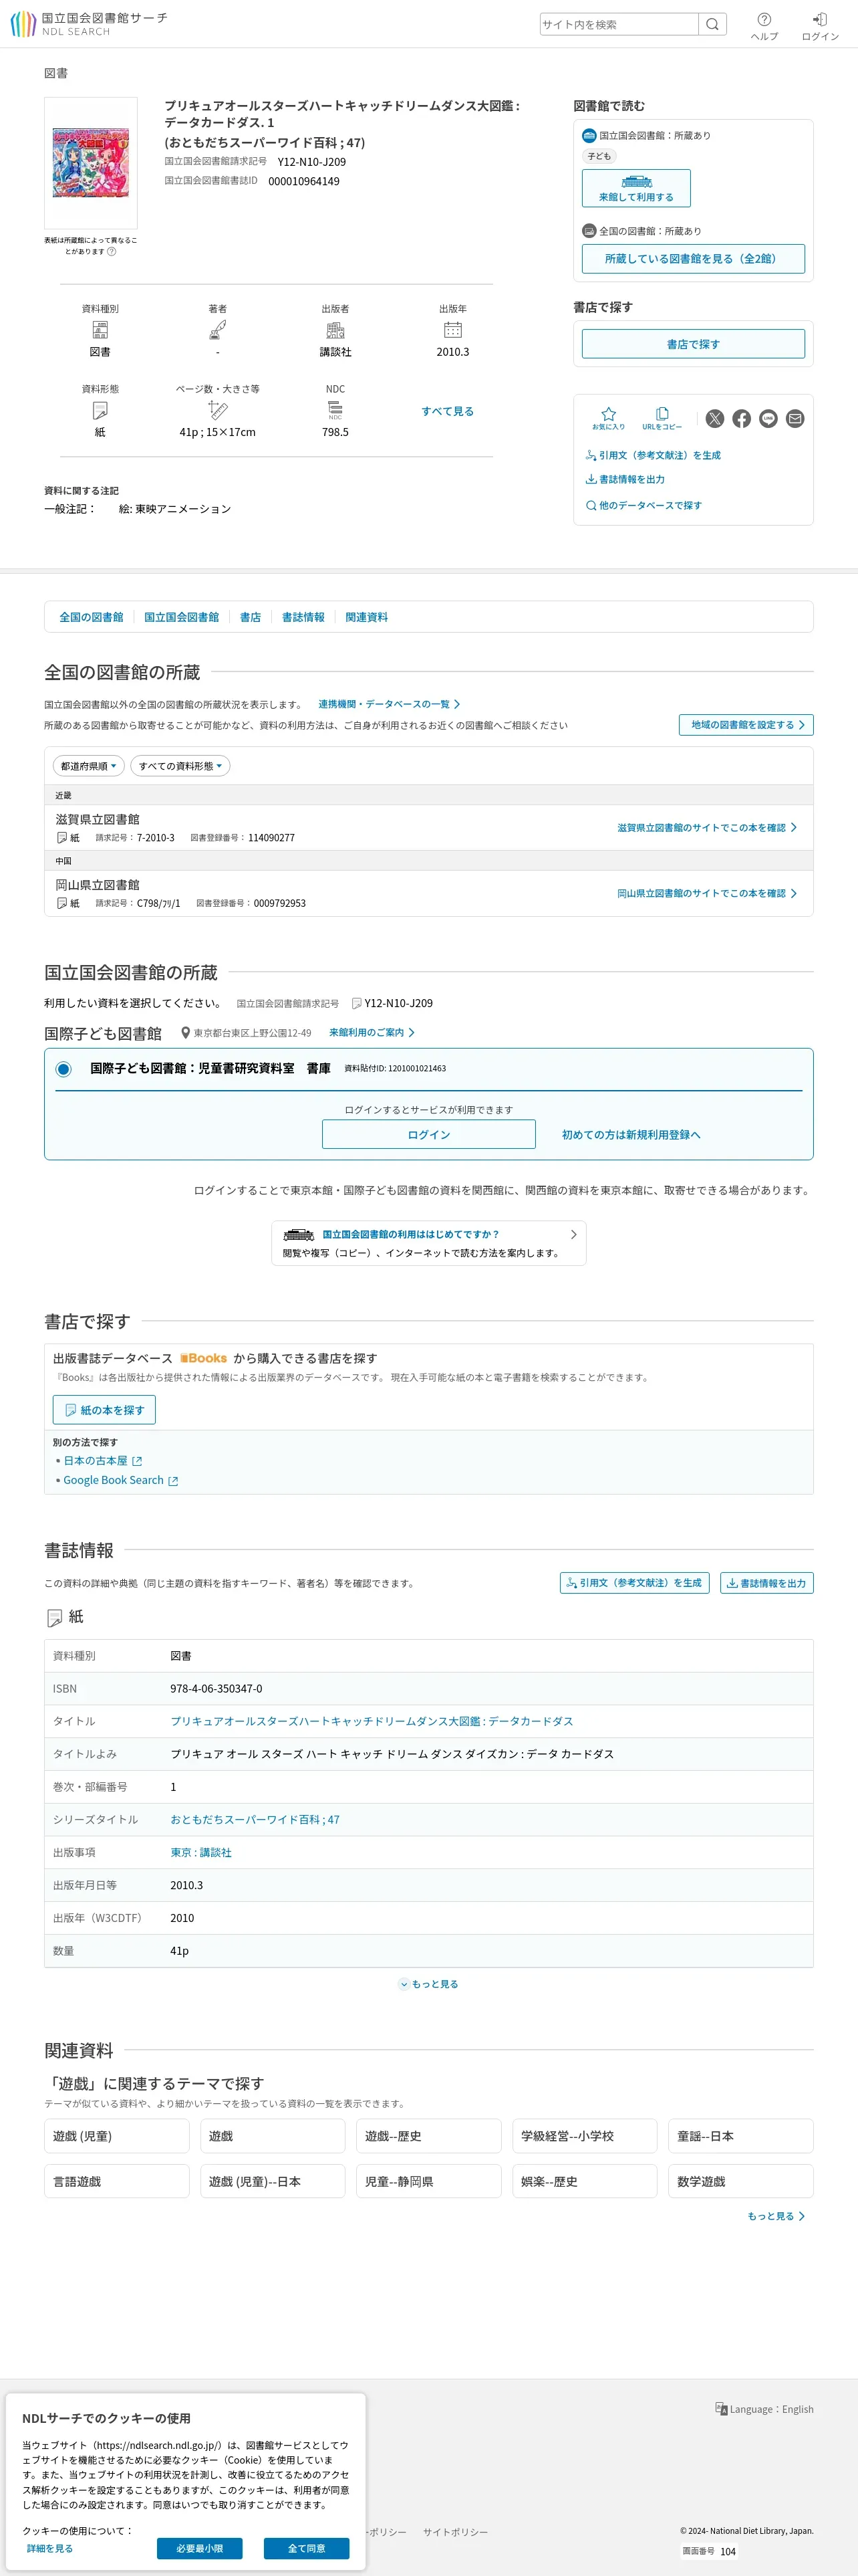Select 国際子ども図書館：児童書研究資料室 radio button

click(x=64, y=1069)
